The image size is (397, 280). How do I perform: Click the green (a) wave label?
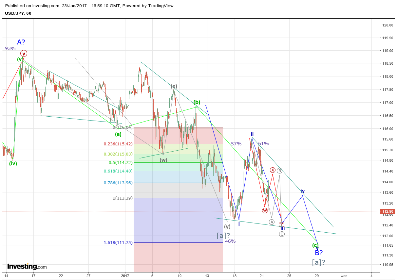point(118,134)
